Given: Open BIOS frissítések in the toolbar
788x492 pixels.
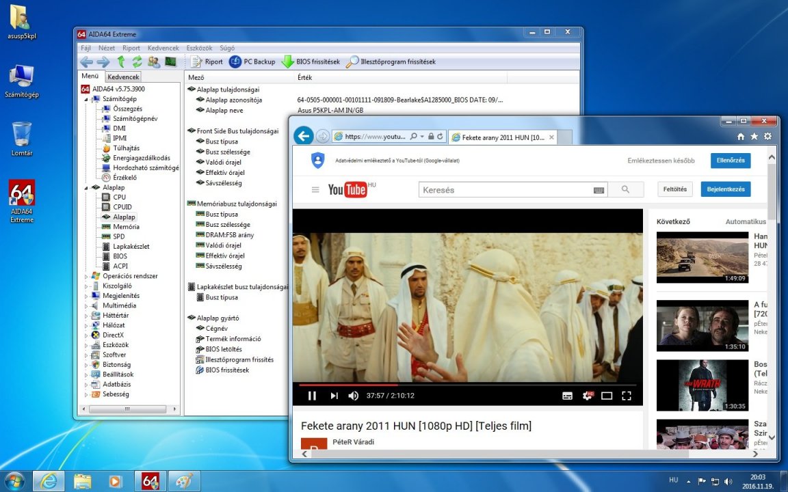Looking at the screenshot, I should 311,61.
